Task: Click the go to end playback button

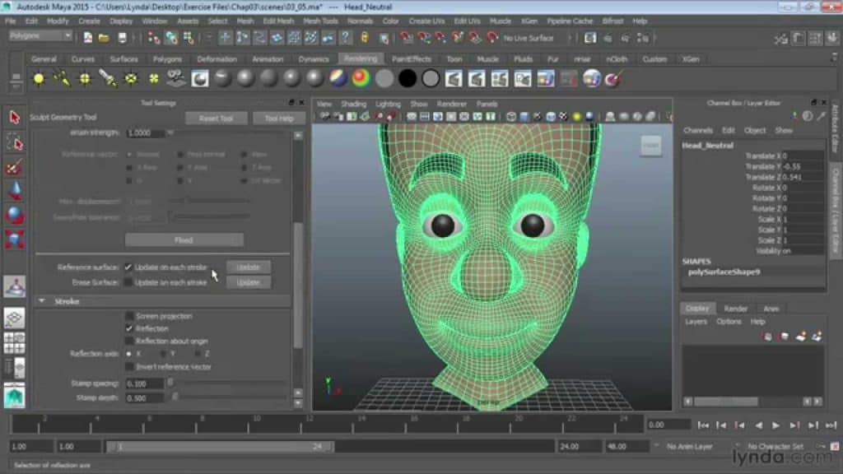Action: pos(831,425)
